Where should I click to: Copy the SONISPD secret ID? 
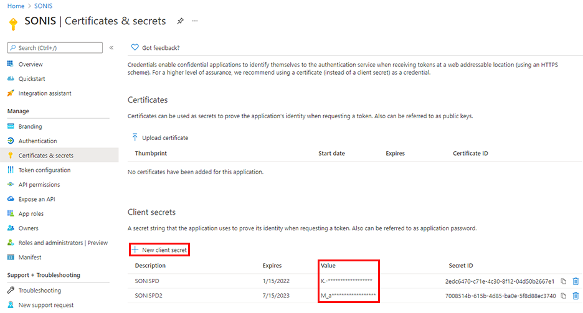tap(563, 281)
